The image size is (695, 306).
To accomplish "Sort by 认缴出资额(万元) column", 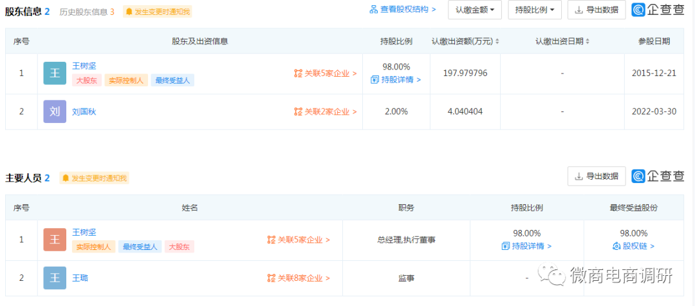I will click(x=465, y=41).
